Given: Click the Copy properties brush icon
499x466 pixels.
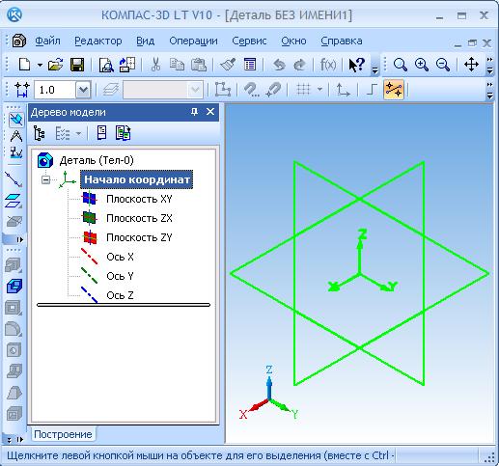Looking at the screenshot, I should tap(228, 65).
